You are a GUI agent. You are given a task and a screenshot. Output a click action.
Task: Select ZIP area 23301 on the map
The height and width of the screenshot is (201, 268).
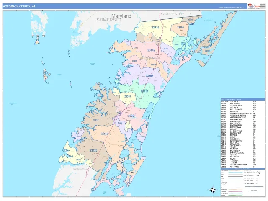pyautogui.click(x=132, y=116)
